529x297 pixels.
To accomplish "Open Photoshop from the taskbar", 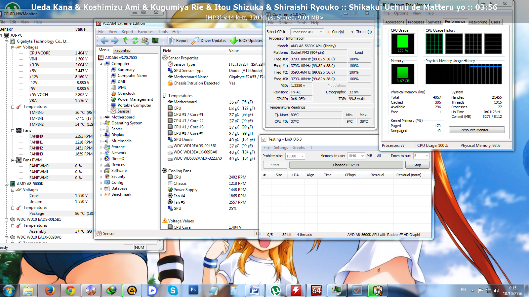I will [193, 290].
